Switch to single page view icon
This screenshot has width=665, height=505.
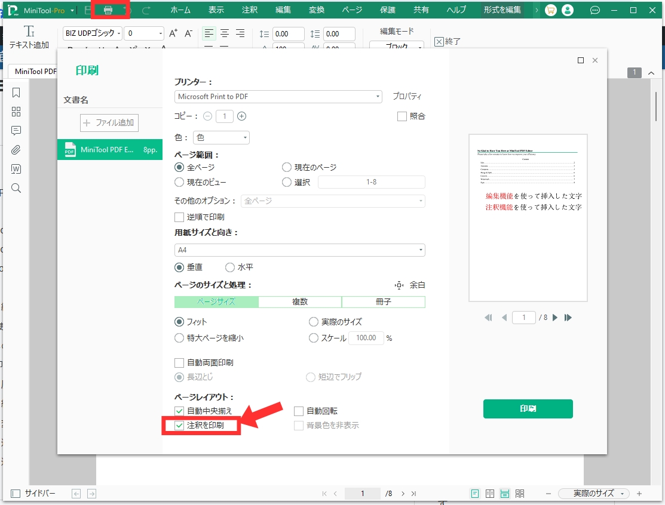point(475,494)
